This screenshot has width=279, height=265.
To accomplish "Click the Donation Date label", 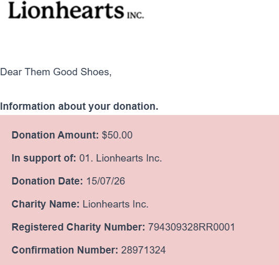I will click(x=47, y=181).
